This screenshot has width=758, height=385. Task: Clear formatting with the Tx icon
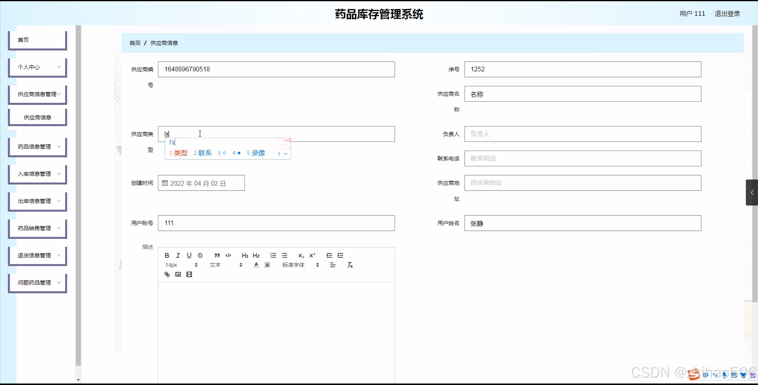coord(350,265)
